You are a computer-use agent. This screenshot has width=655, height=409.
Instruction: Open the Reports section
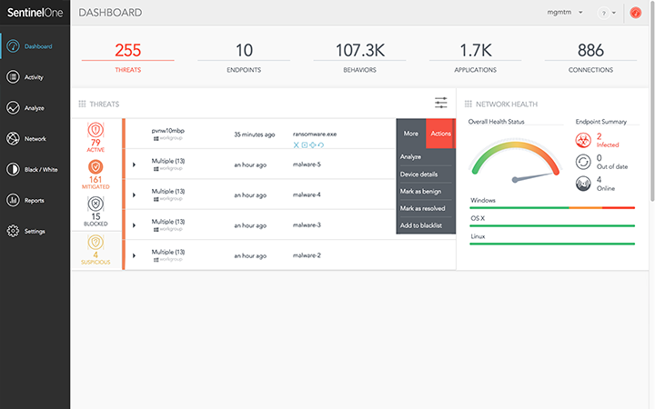pos(34,200)
